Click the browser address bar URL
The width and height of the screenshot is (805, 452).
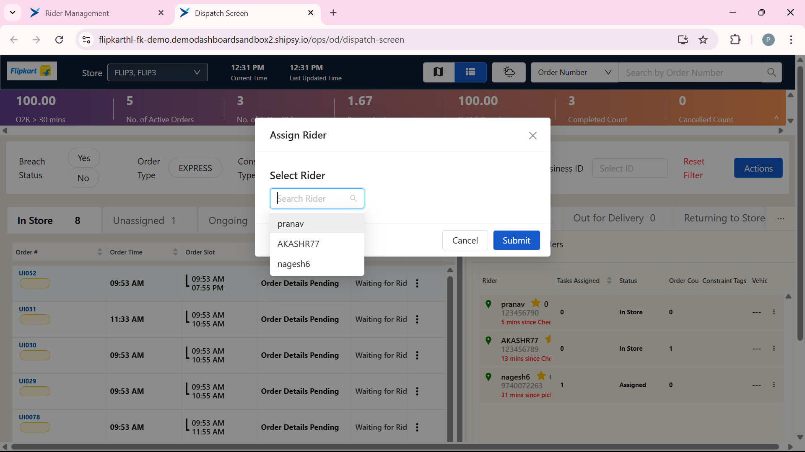[251, 40]
